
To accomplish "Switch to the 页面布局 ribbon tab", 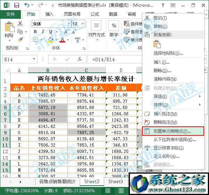I will [x=72, y=14].
